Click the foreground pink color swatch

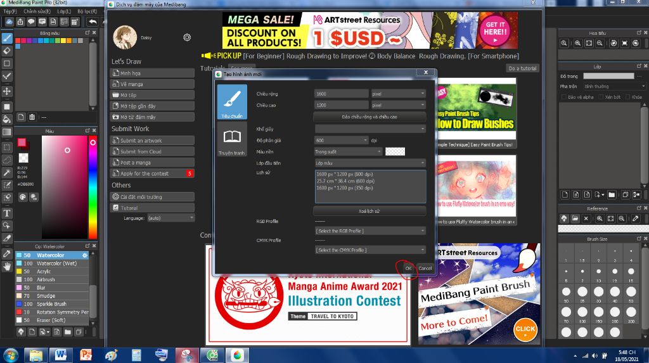point(22,143)
